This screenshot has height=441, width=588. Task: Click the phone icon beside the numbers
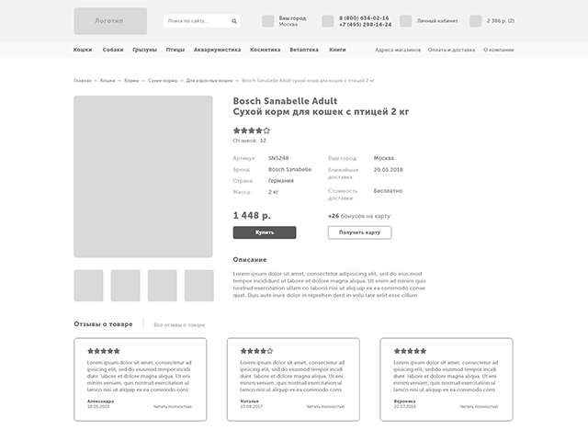click(328, 20)
